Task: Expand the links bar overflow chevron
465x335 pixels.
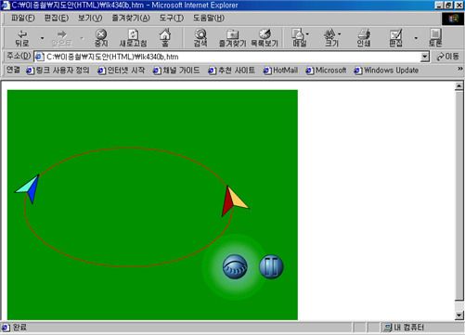Action: 460,69
